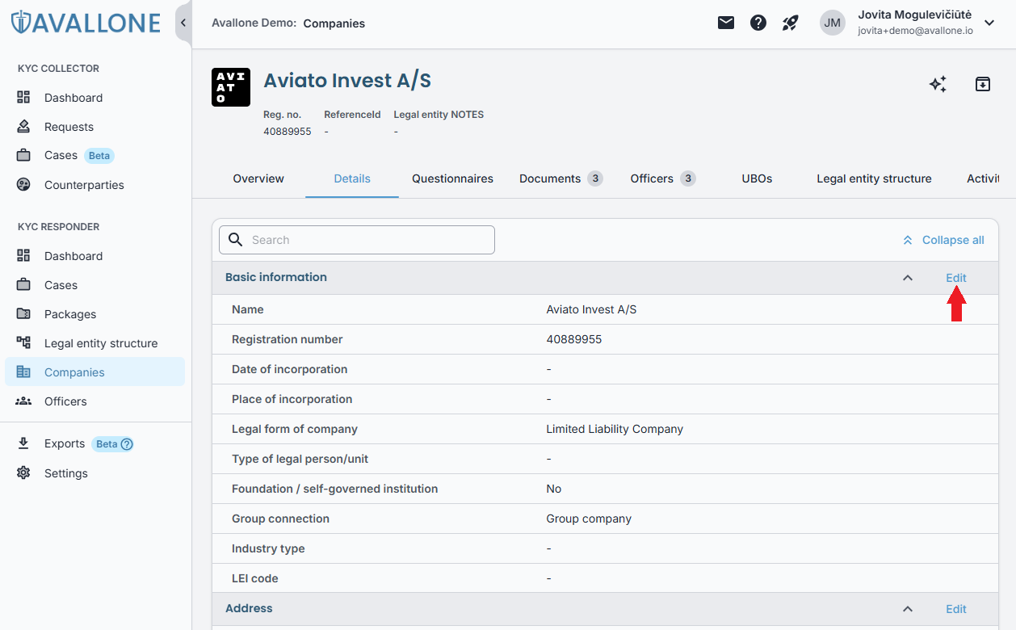Click the archive icon at top right
The height and width of the screenshot is (630, 1016).
[982, 84]
